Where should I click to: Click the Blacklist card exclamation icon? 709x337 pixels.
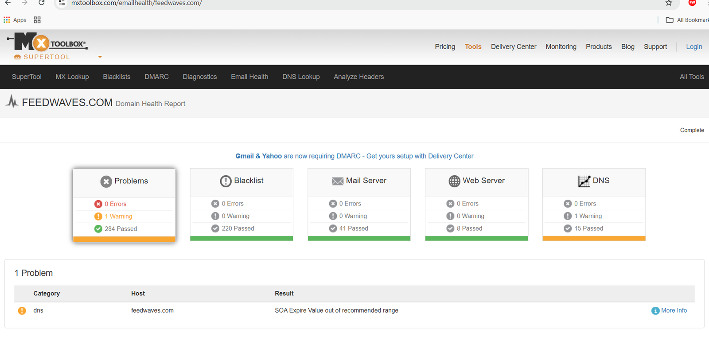coord(226,181)
